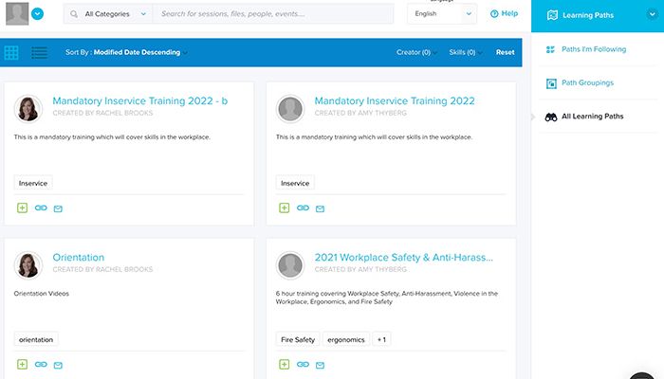The image size is (664, 379).
Task: Open the user profile dropdown arrow
Action: (37, 14)
